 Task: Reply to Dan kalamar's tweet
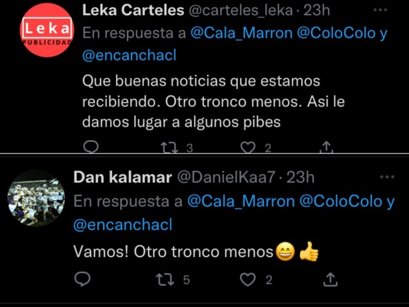coord(82,279)
